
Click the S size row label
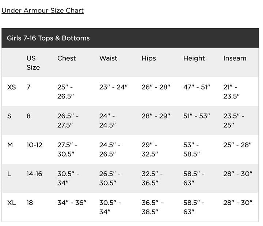tap(9, 116)
